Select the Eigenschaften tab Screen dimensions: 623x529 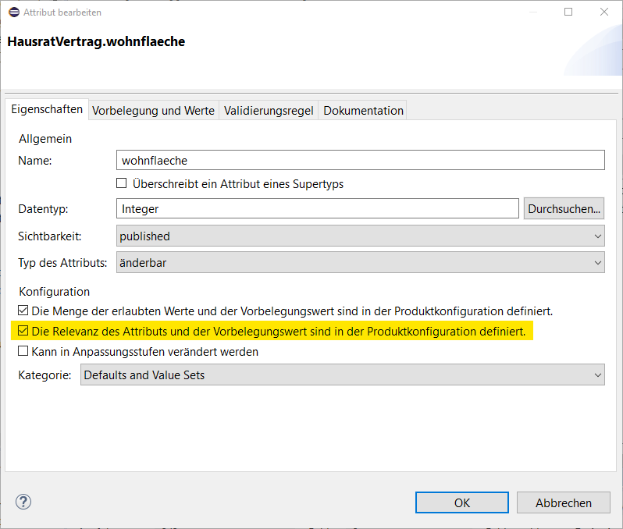click(x=47, y=110)
